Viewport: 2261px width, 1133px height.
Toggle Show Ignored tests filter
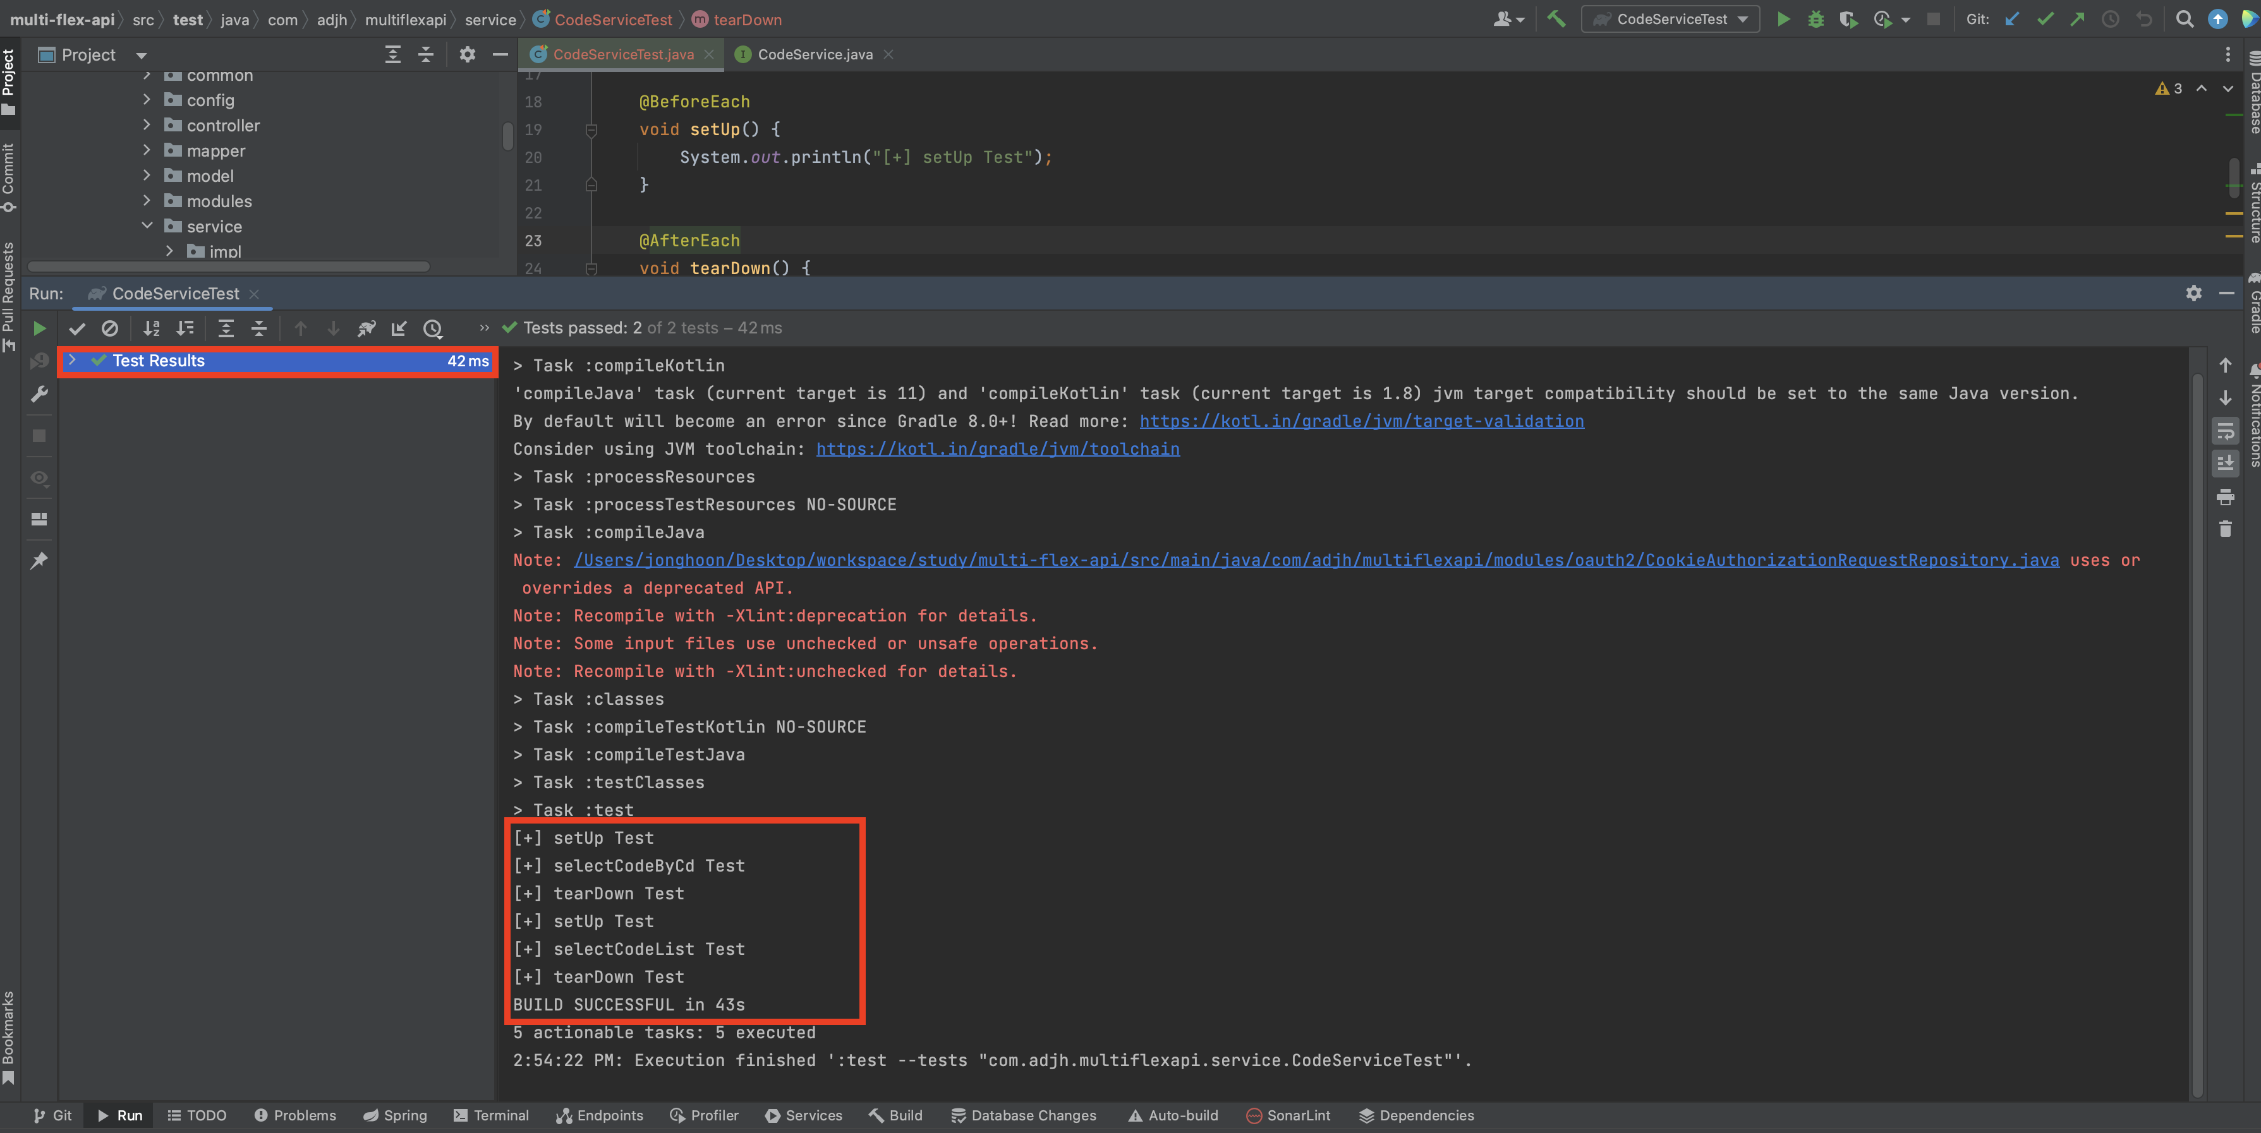pos(110,328)
